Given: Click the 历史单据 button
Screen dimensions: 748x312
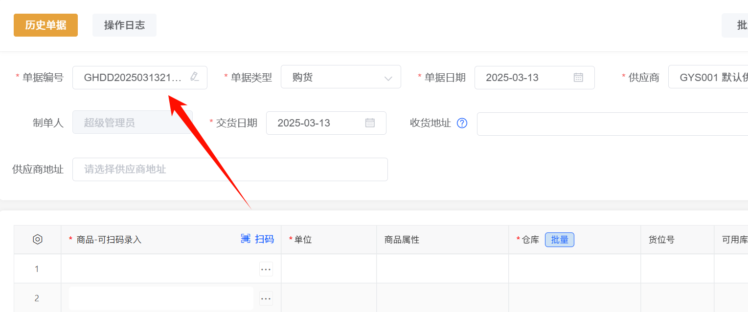Looking at the screenshot, I should pos(45,25).
